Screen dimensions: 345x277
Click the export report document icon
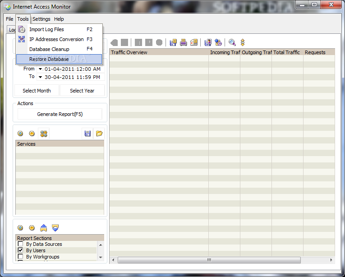[x=194, y=42]
